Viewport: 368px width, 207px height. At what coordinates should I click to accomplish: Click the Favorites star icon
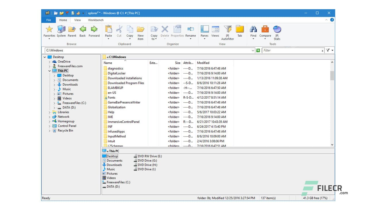pos(49,29)
